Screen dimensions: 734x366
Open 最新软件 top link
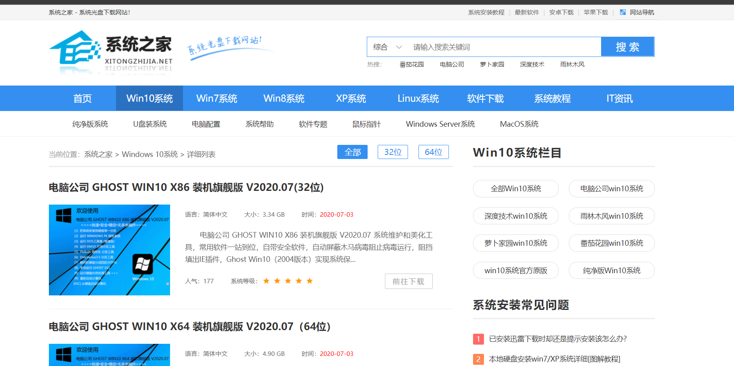point(527,13)
